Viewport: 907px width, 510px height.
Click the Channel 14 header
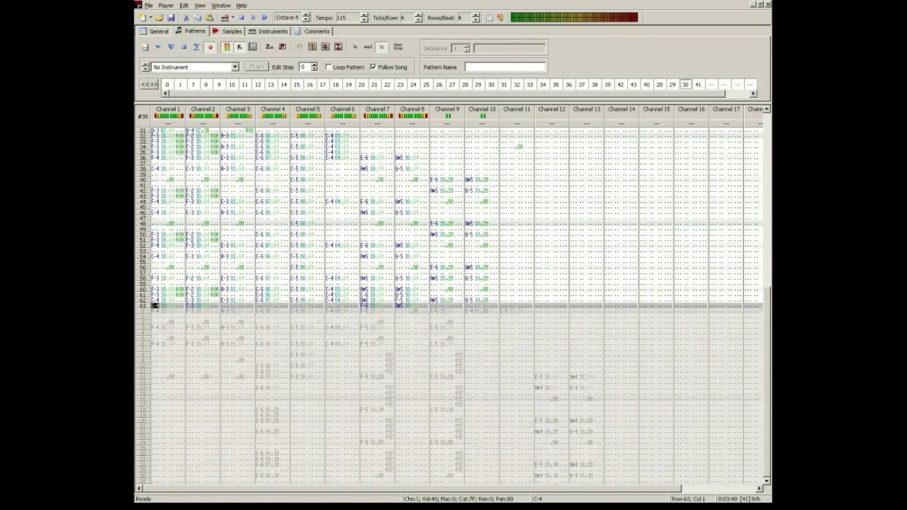(x=621, y=109)
